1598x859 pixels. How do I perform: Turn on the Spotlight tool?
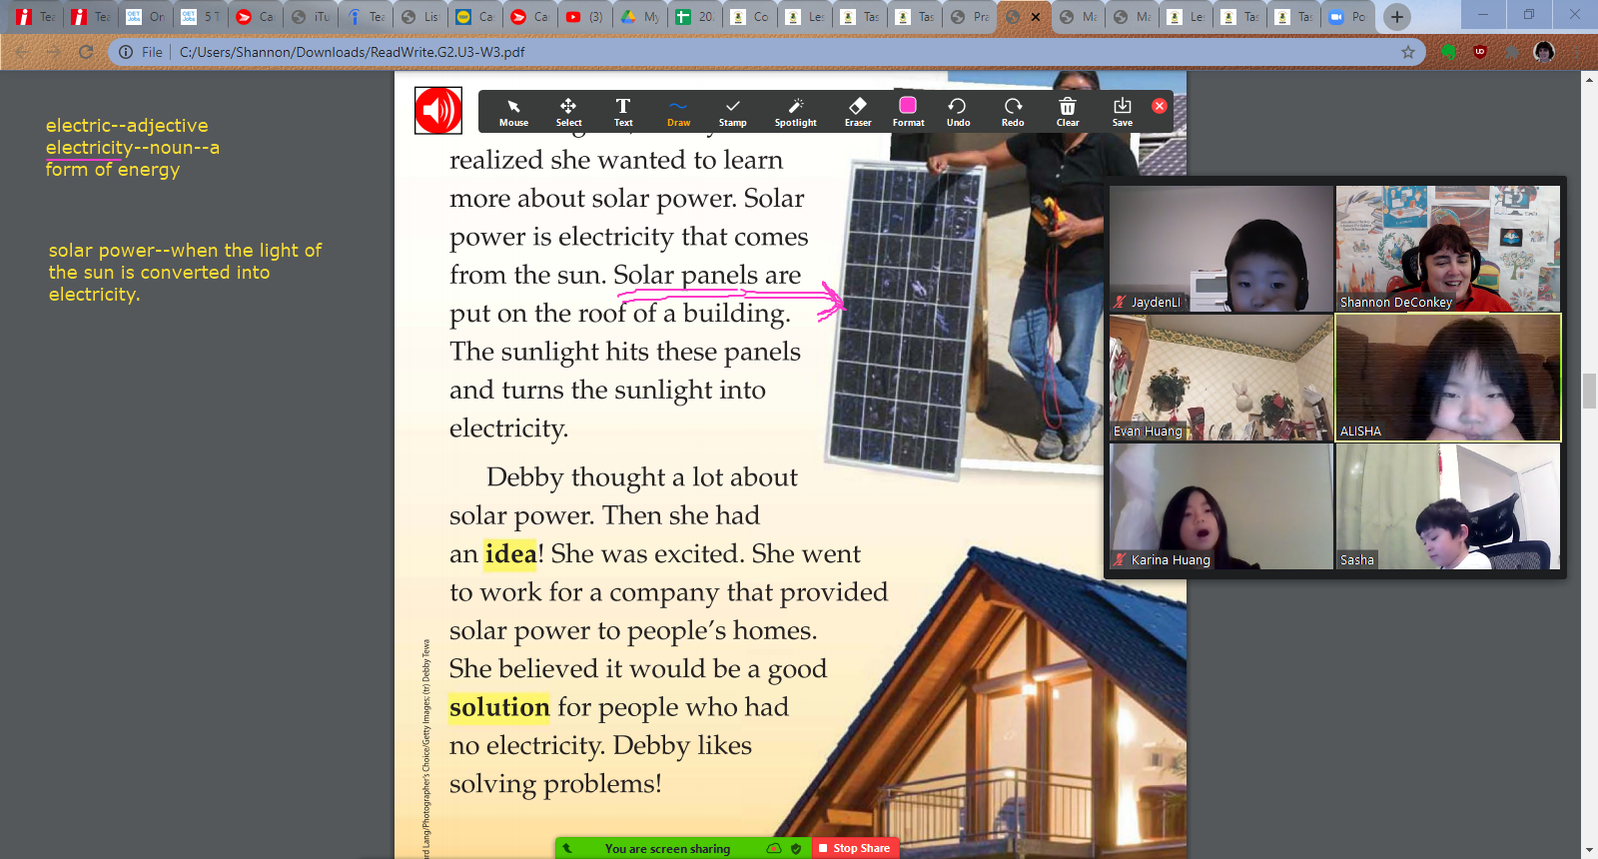795,112
